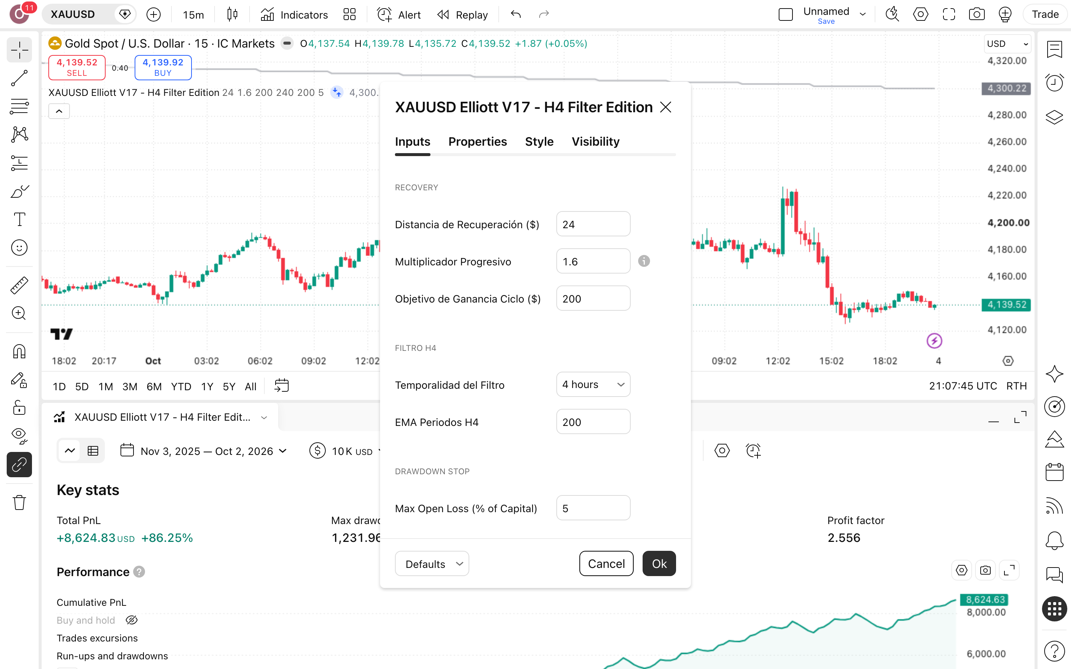The width and height of the screenshot is (1071, 669).
Task: Click the candlestick chart style icon
Action: click(232, 14)
